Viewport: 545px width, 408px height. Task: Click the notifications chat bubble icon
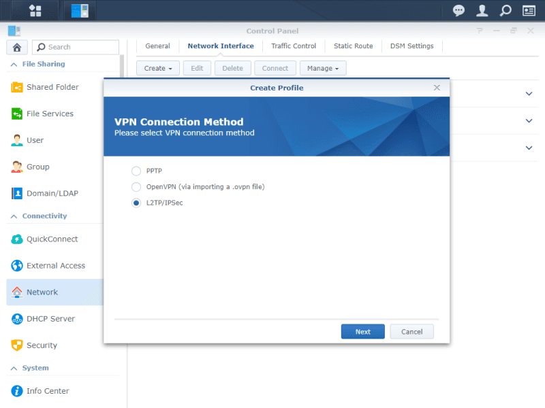459,10
